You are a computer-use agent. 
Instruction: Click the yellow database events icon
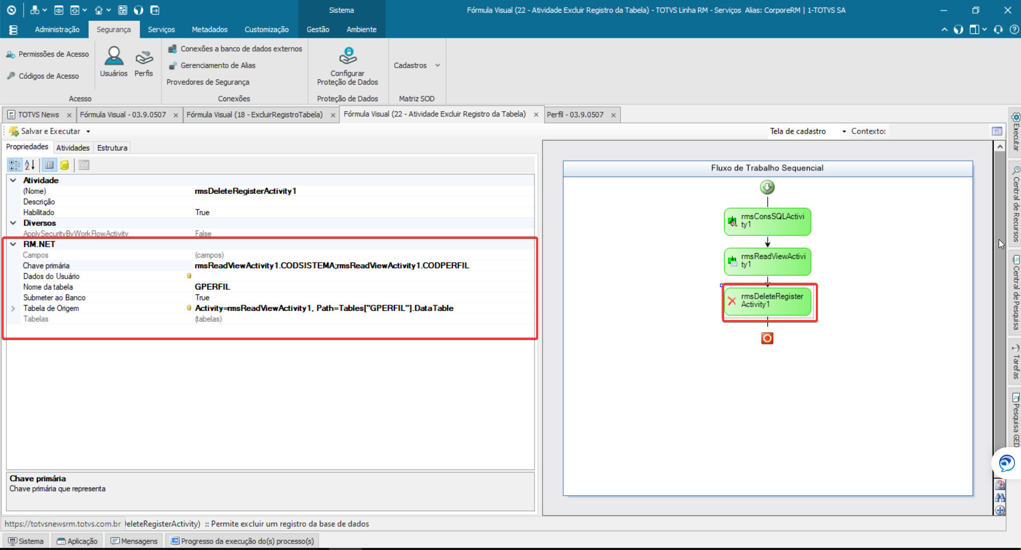point(64,165)
